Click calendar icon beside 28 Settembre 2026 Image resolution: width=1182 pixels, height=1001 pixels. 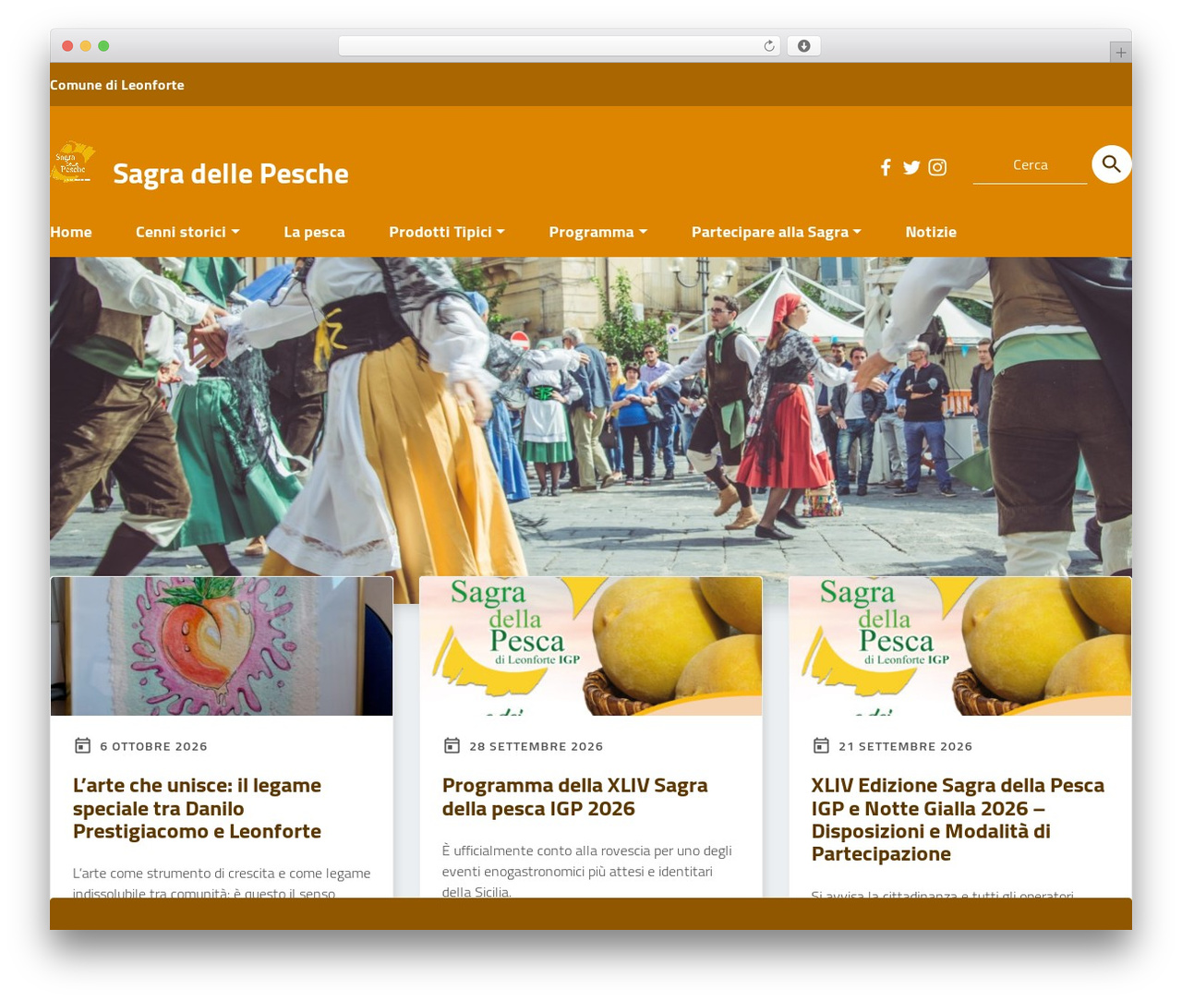pyautogui.click(x=452, y=745)
